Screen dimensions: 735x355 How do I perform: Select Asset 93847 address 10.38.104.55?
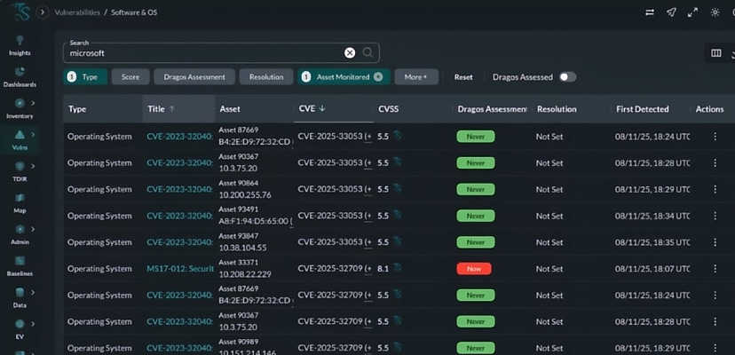coord(242,248)
